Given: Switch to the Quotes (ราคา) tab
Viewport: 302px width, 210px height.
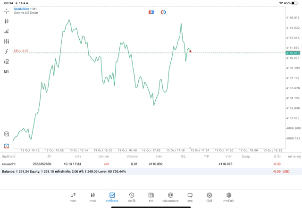Looking at the screenshot, I should tap(73, 197).
